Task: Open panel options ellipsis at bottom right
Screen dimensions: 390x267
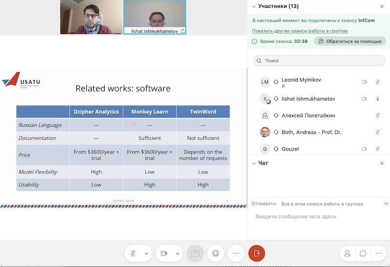Action: point(379,253)
